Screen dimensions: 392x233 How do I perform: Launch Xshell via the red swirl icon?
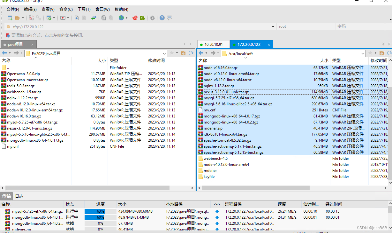135,18
